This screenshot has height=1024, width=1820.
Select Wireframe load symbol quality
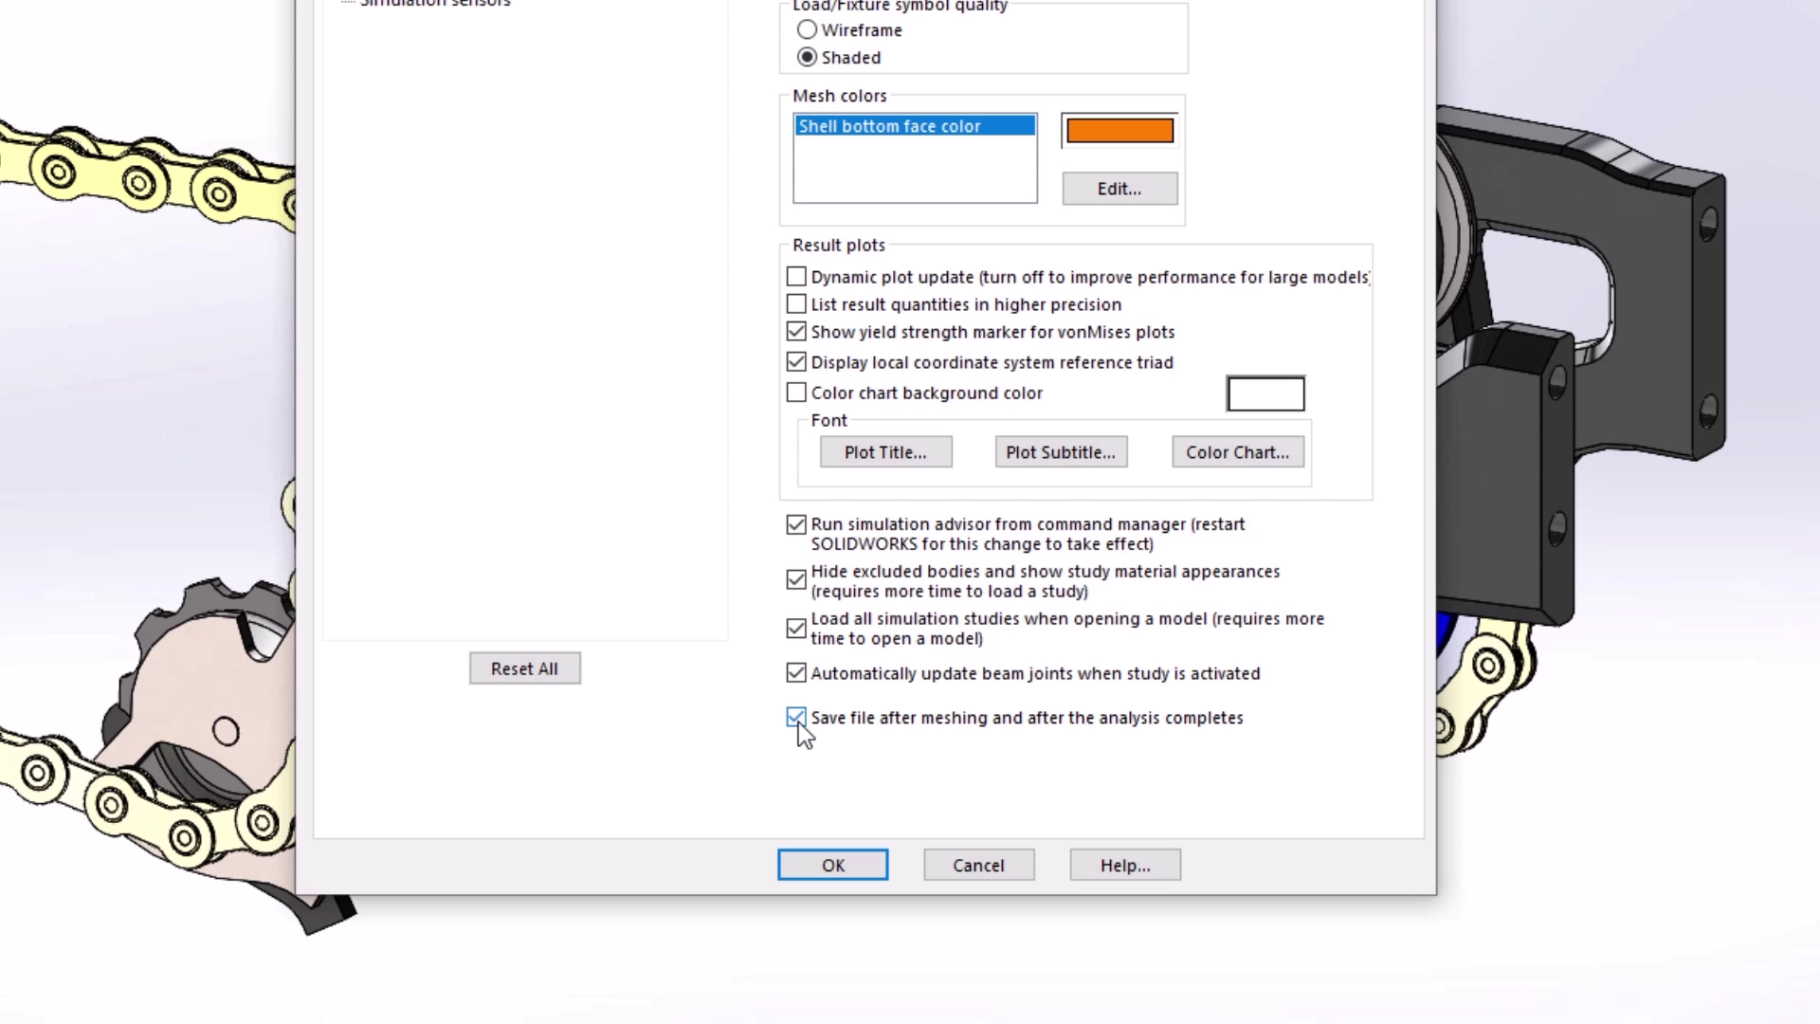pyautogui.click(x=808, y=28)
